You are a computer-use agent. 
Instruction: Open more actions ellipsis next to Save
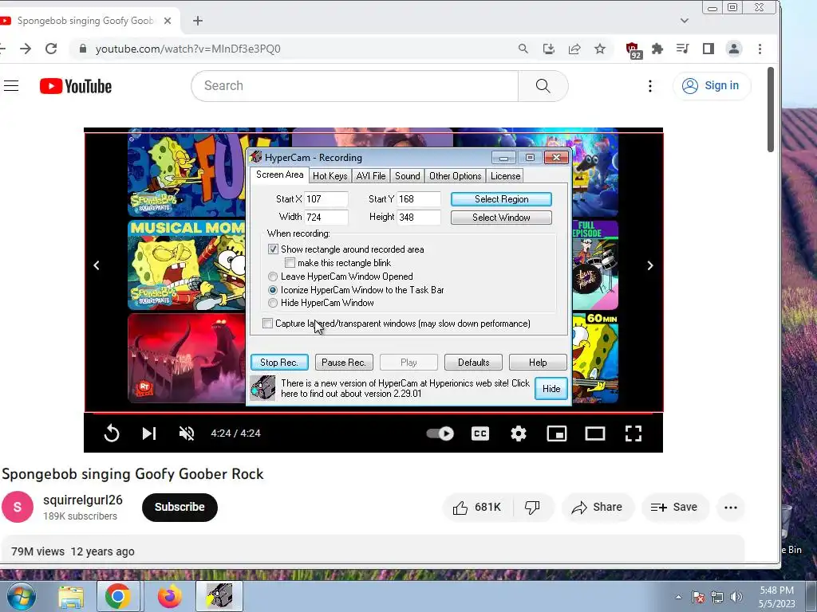731,508
